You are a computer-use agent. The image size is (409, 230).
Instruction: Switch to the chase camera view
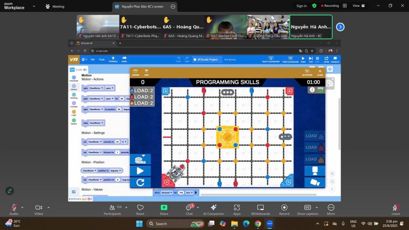tap(315, 182)
